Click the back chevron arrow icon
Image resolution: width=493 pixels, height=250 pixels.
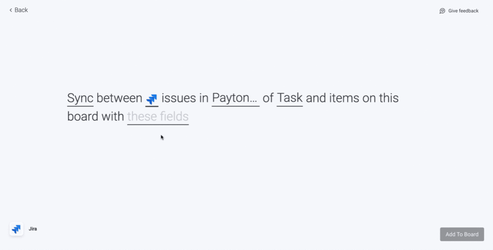point(11,10)
